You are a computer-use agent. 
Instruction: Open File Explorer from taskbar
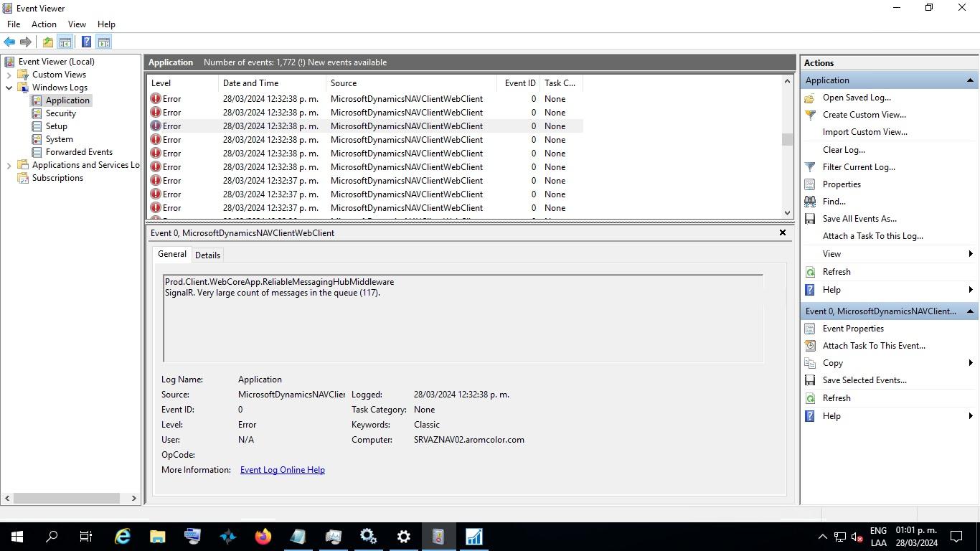click(158, 537)
